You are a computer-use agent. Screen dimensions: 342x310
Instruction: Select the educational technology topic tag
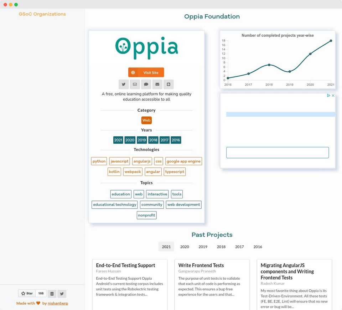click(x=115, y=205)
